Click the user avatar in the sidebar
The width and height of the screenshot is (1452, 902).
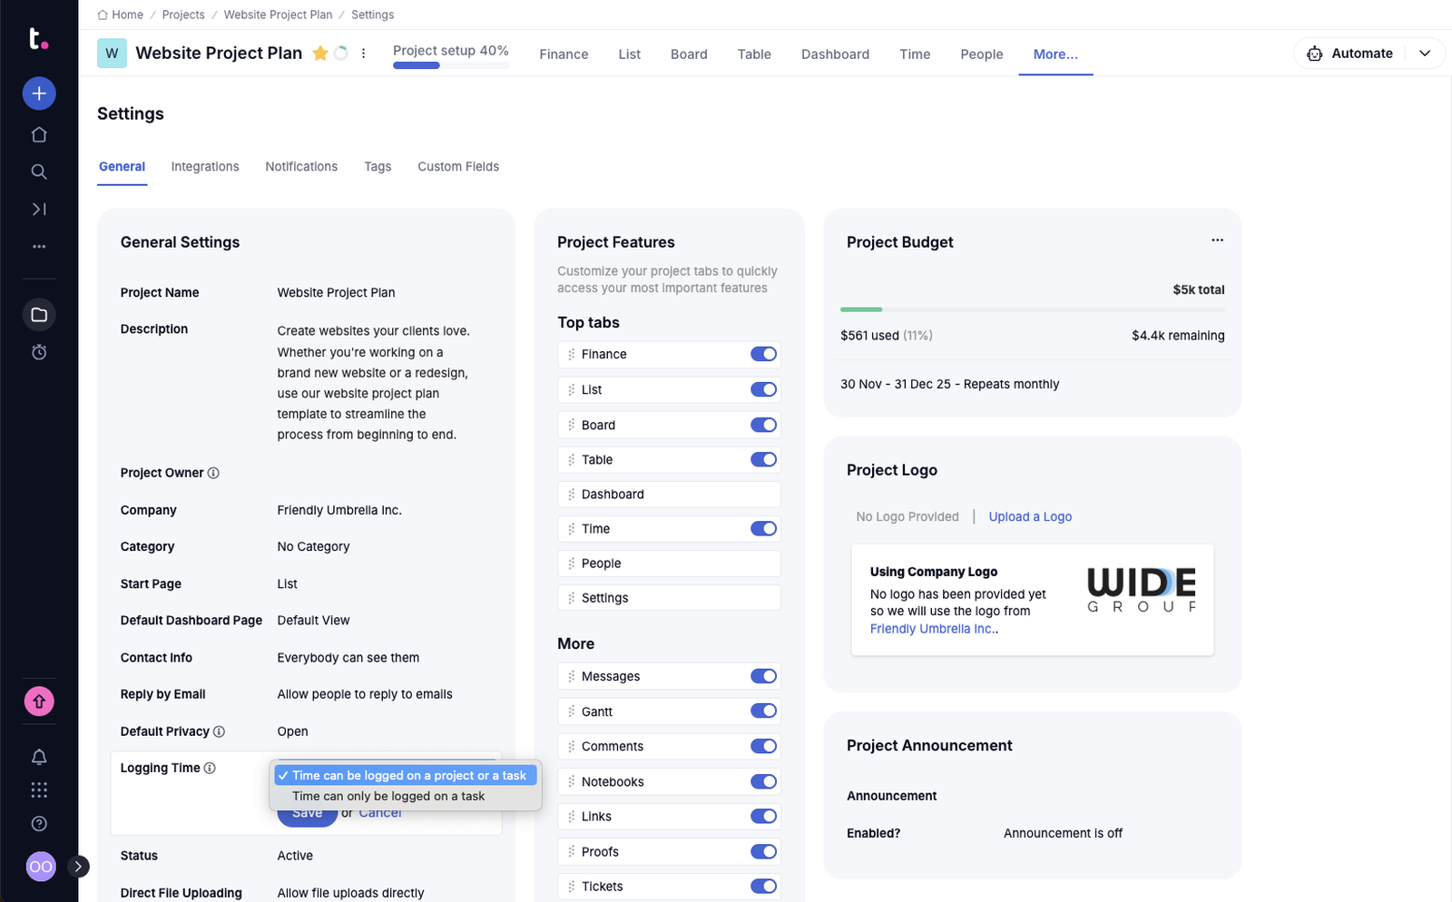(x=41, y=867)
